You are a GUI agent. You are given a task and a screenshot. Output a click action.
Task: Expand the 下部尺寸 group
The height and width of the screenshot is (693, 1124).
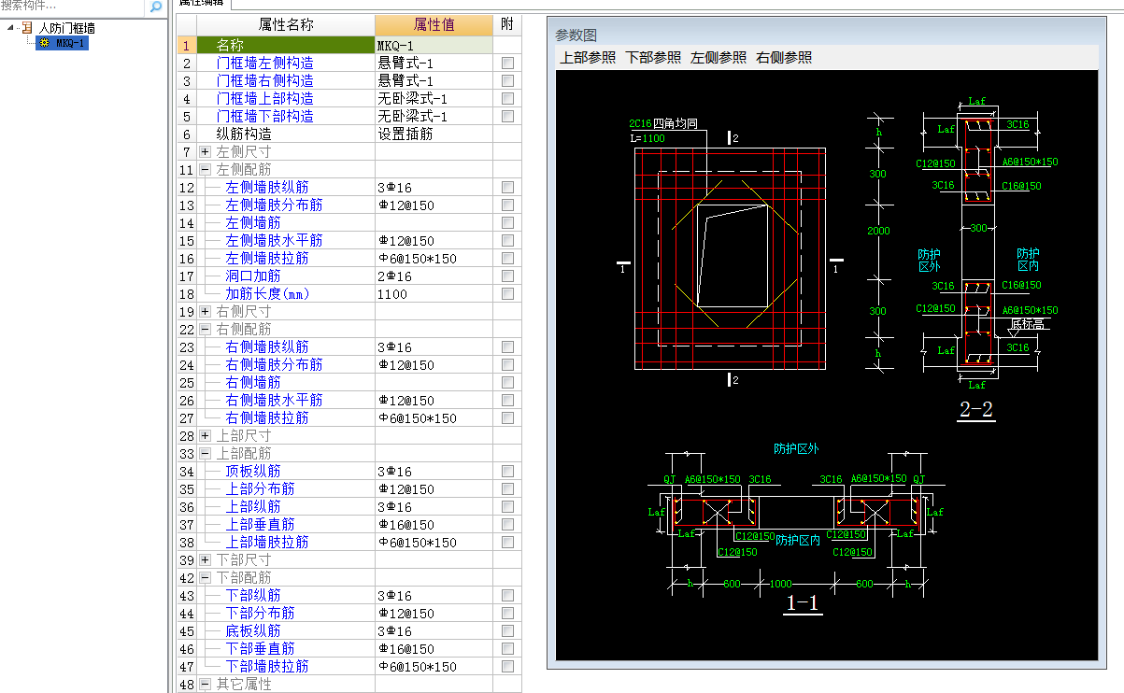click(206, 559)
